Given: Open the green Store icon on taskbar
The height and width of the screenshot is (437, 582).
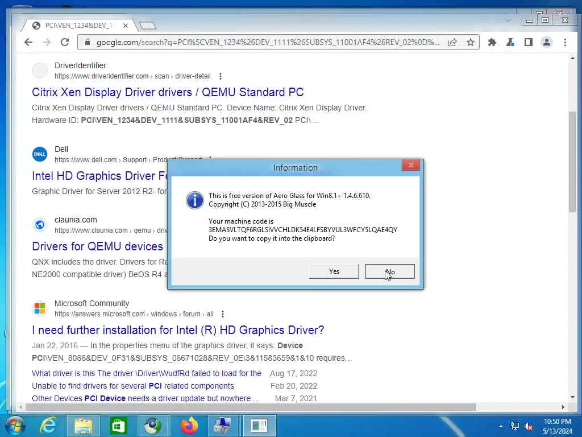Looking at the screenshot, I should click(118, 426).
